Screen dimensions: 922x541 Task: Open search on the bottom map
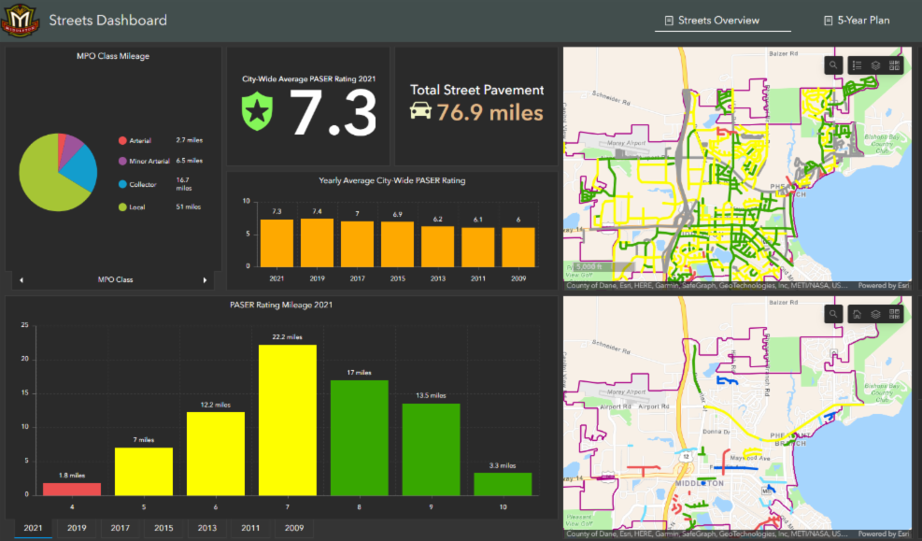[x=834, y=314]
